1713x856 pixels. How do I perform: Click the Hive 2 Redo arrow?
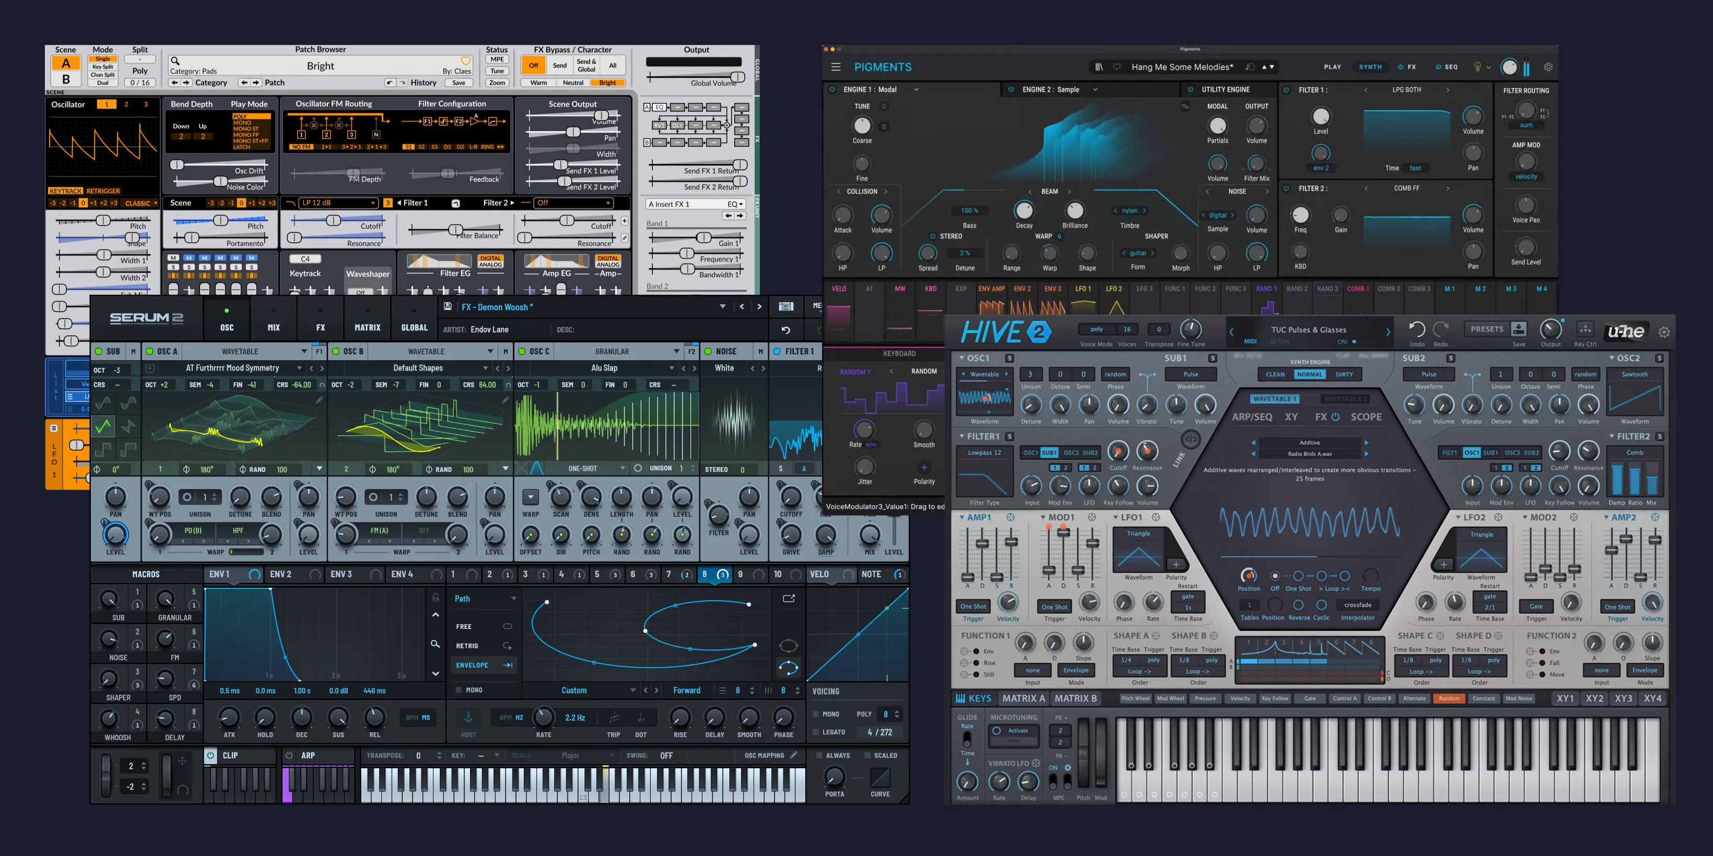[x=1440, y=329]
